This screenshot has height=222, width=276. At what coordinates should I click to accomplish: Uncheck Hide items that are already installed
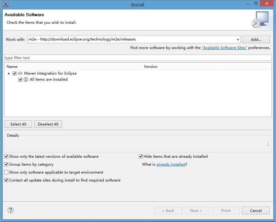(141, 157)
